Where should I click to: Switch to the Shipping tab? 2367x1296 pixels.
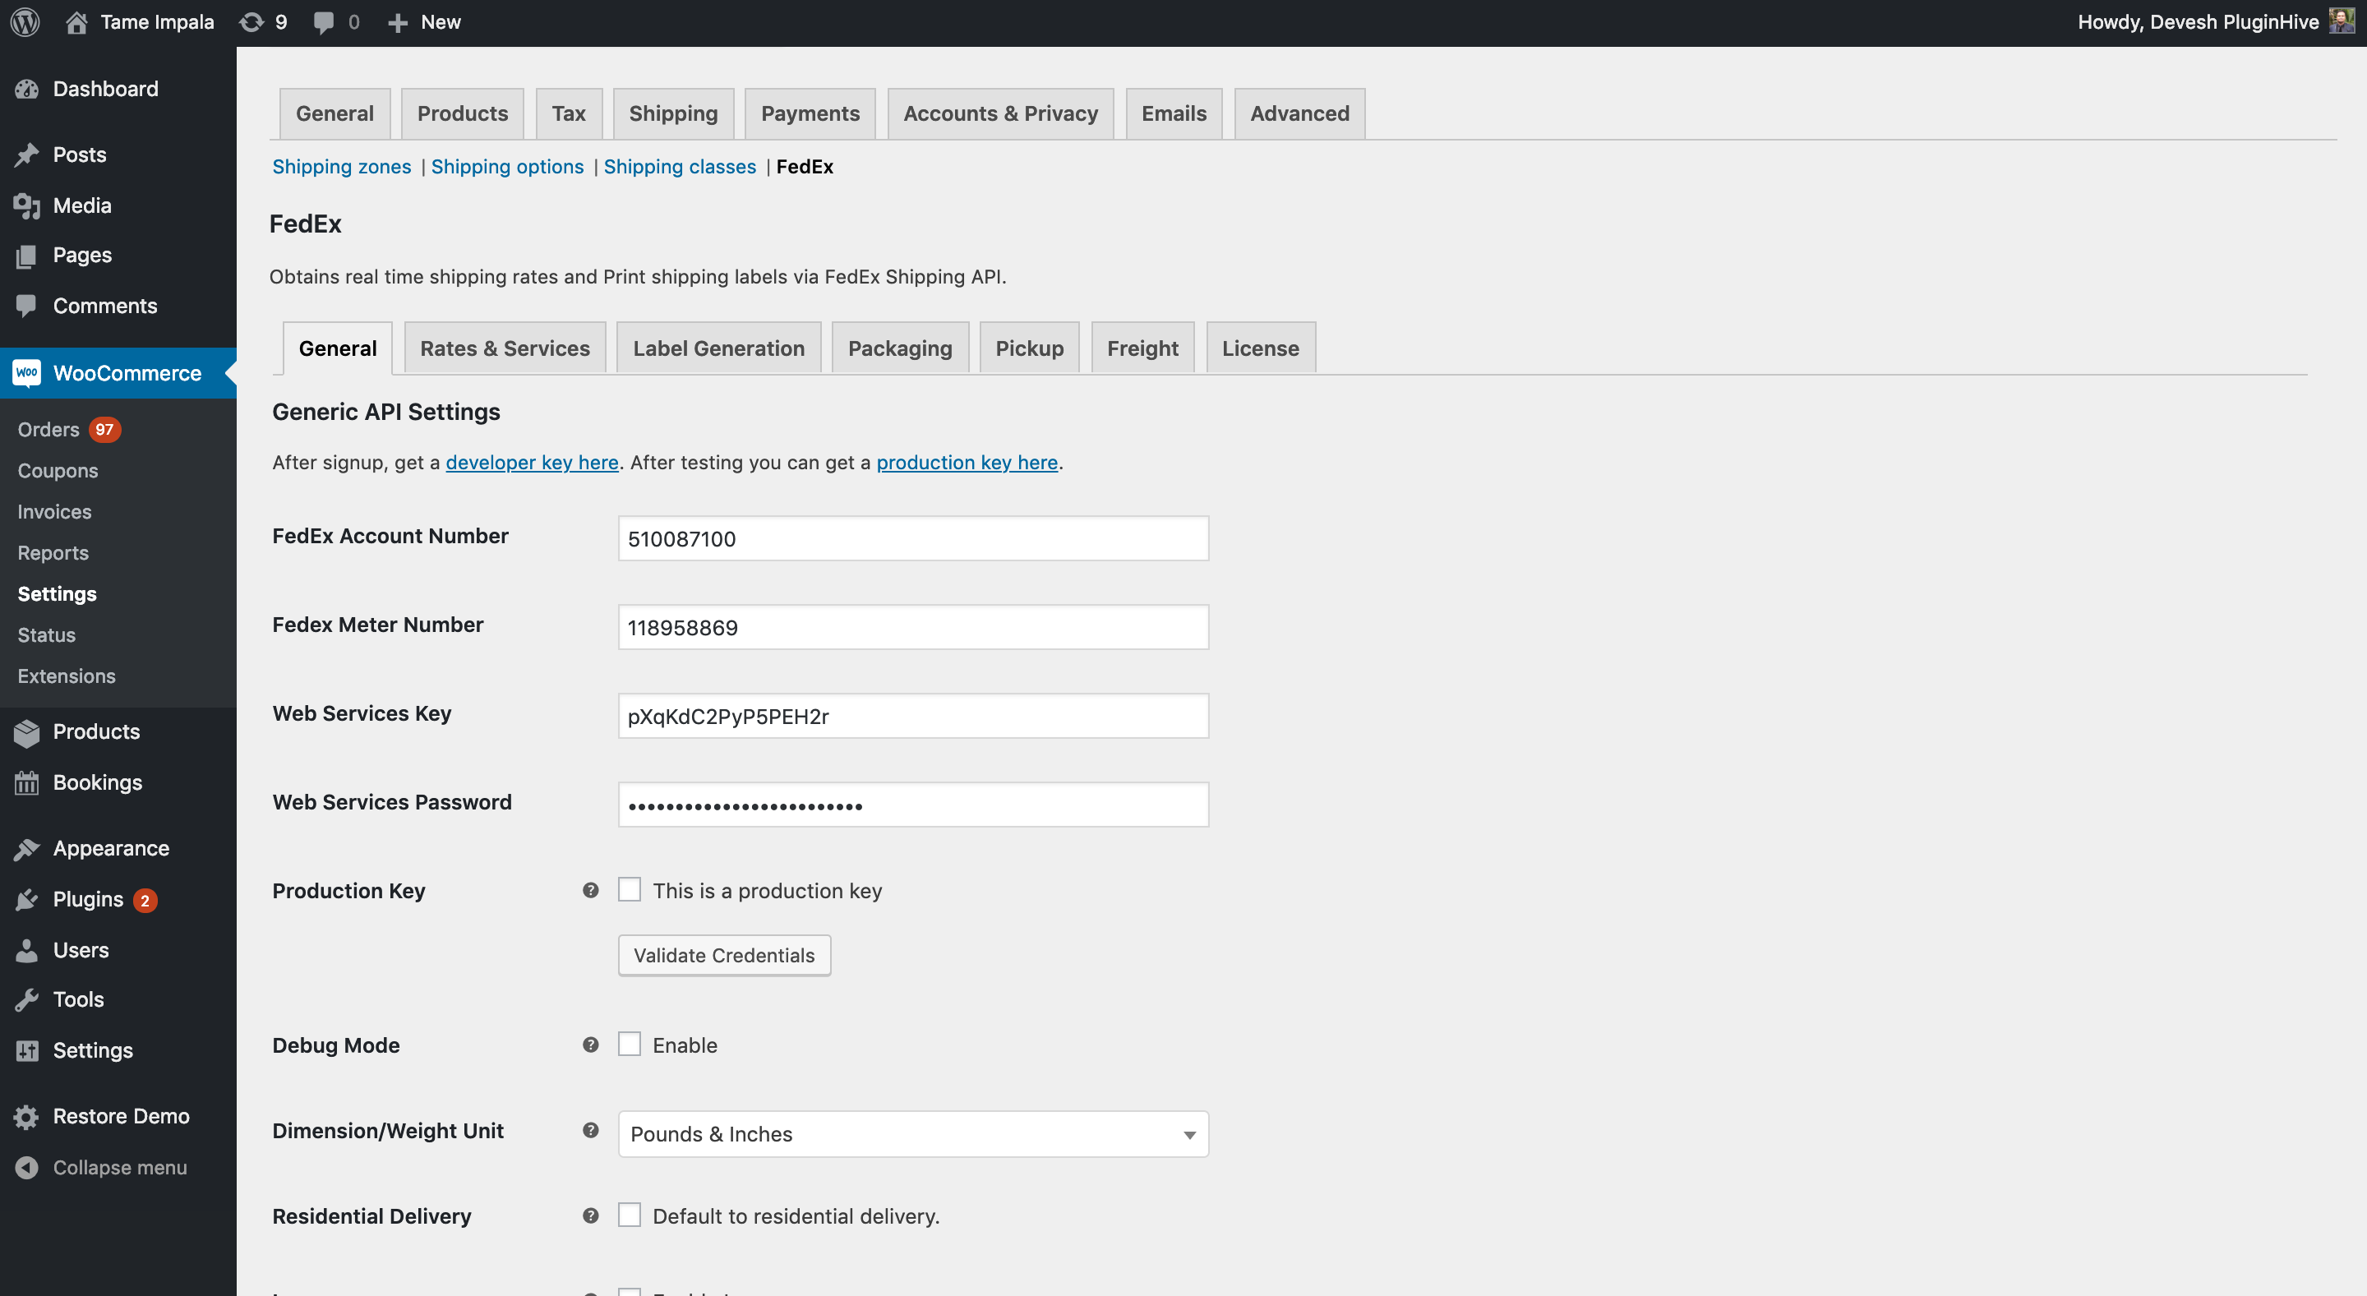click(674, 114)
